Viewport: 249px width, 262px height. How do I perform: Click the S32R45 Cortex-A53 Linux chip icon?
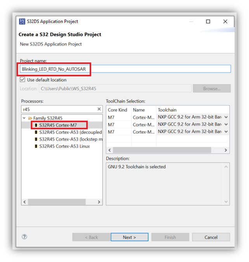click(36, 146)
